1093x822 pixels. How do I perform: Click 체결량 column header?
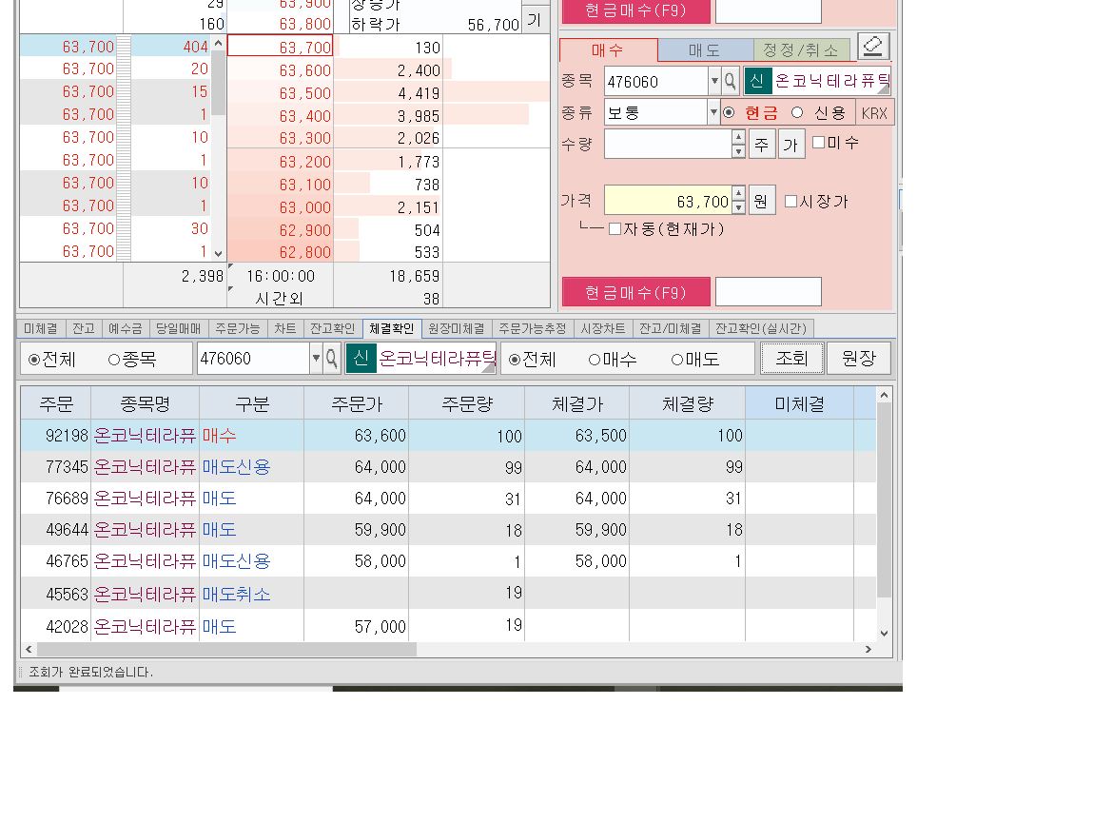[688, 403]
